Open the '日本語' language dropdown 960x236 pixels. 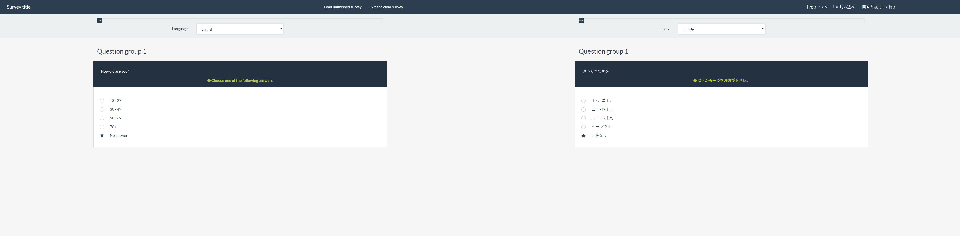[x=721, y=29]
